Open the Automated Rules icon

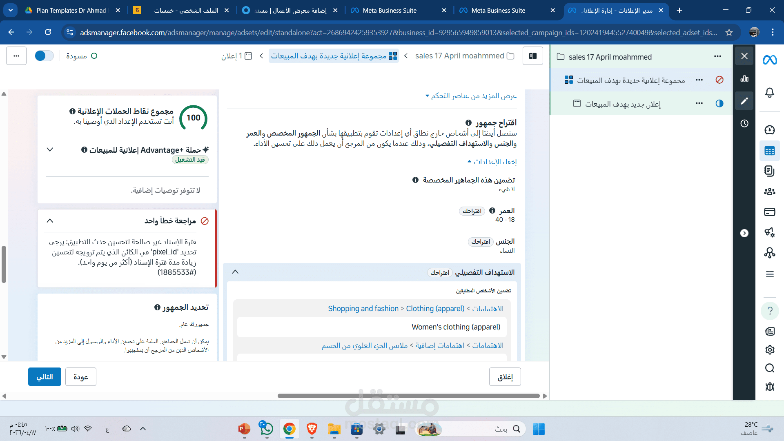coord(769,233)
